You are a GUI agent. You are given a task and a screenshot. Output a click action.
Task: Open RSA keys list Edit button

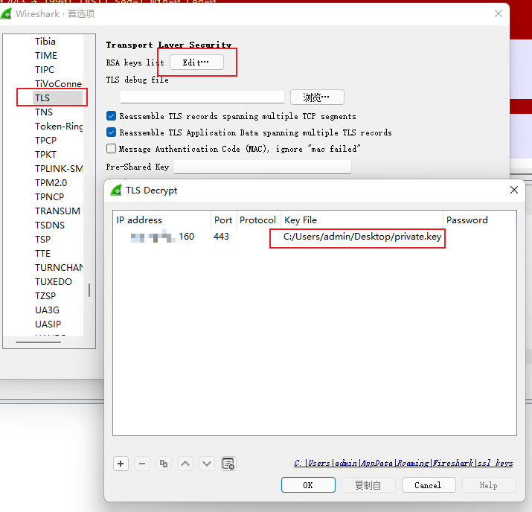196,63
